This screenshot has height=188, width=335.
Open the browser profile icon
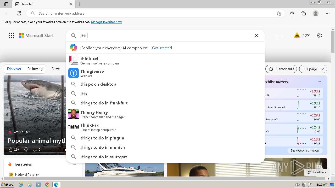316,13
